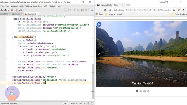Open the Apps bookmarks shortcut
This screenshot has width=187, height=105.
point(99,14)
